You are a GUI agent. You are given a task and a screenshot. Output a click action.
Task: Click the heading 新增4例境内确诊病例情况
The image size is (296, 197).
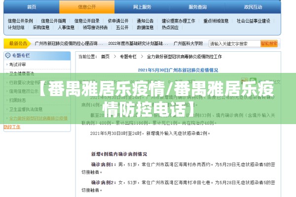(119, 154)
